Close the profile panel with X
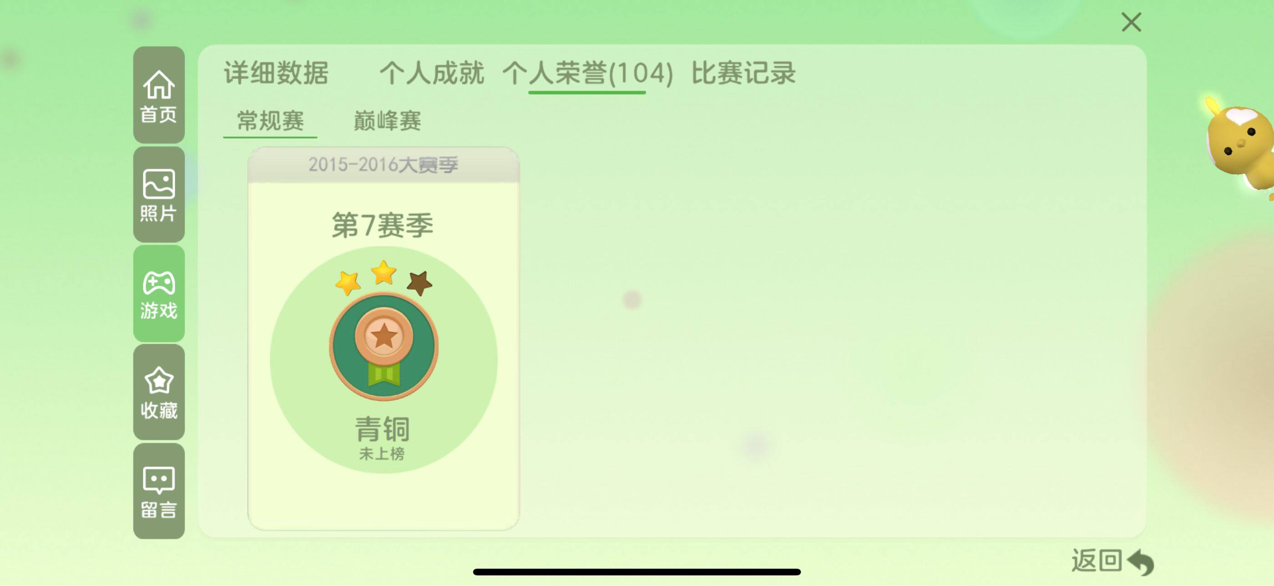 pos(1131,22)
